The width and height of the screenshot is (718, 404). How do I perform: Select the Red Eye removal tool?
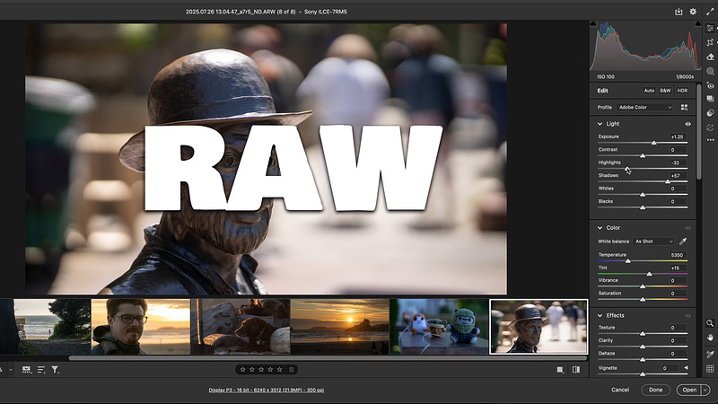click(710, 85)
